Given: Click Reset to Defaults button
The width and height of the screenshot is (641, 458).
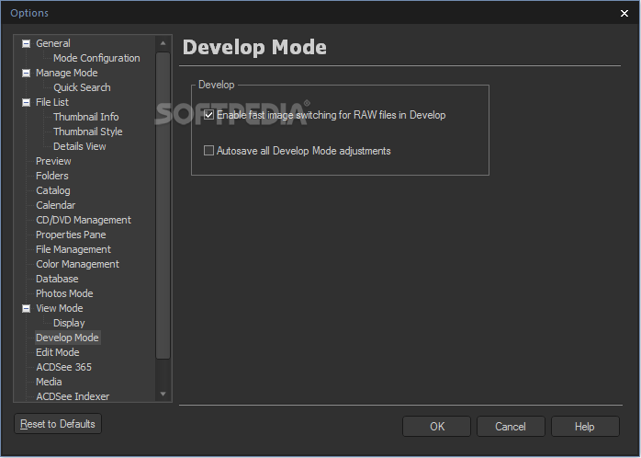Looking at the screenshot, I should 58,424.
